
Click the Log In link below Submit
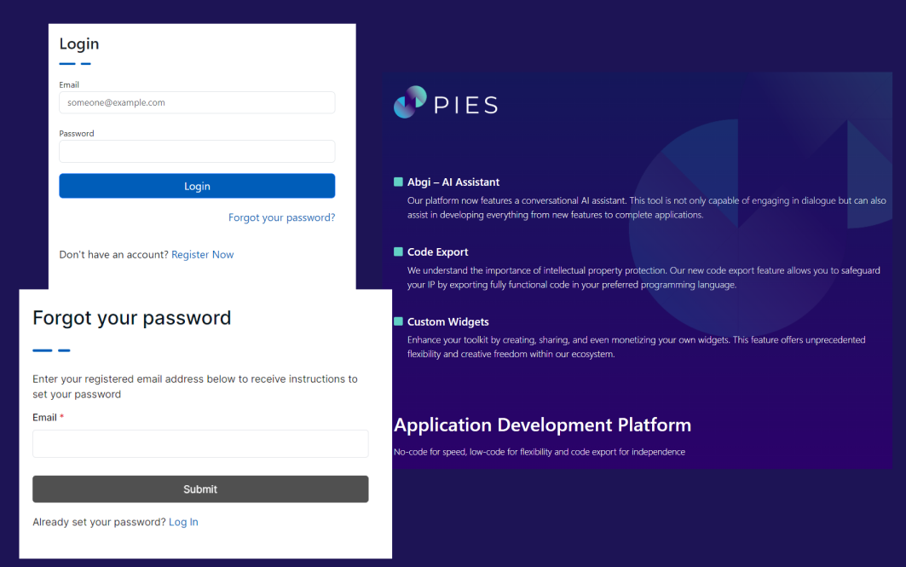pos(183,521)
